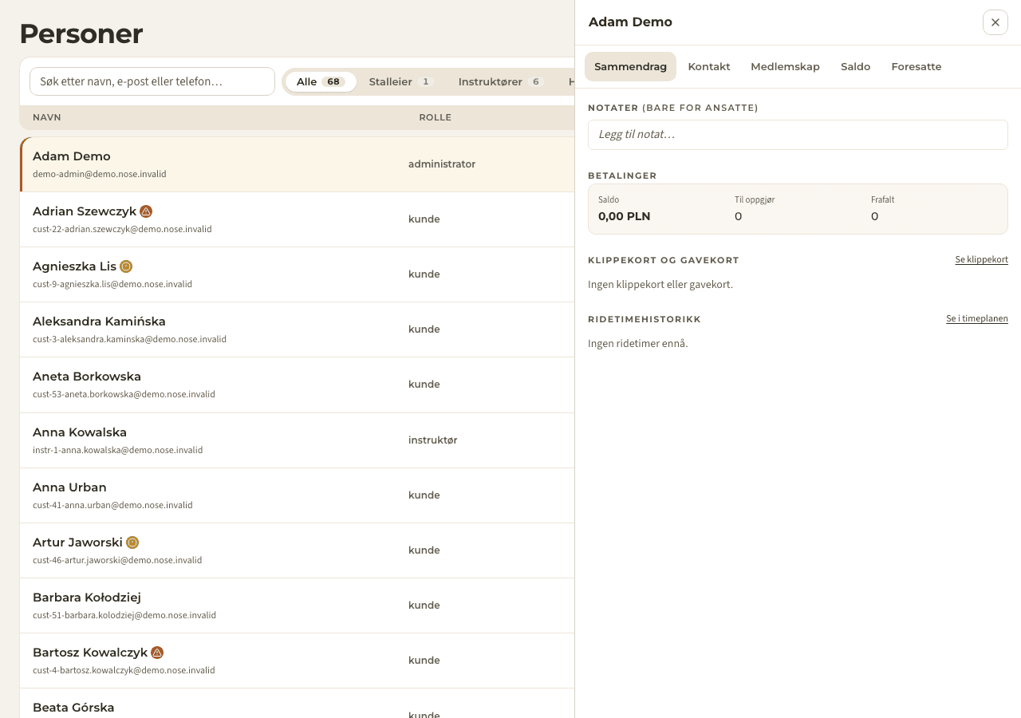
Task: Click Agnieszka Lis's email address
Action: [112, 284]
